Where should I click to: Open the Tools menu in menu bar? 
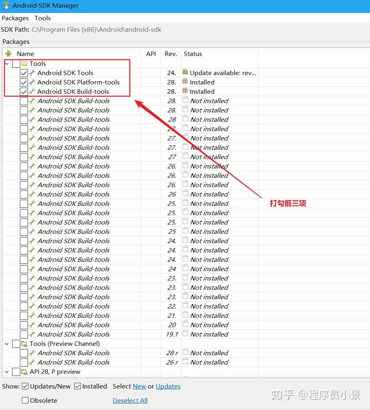pyautogui.click(x=43, y=18)
